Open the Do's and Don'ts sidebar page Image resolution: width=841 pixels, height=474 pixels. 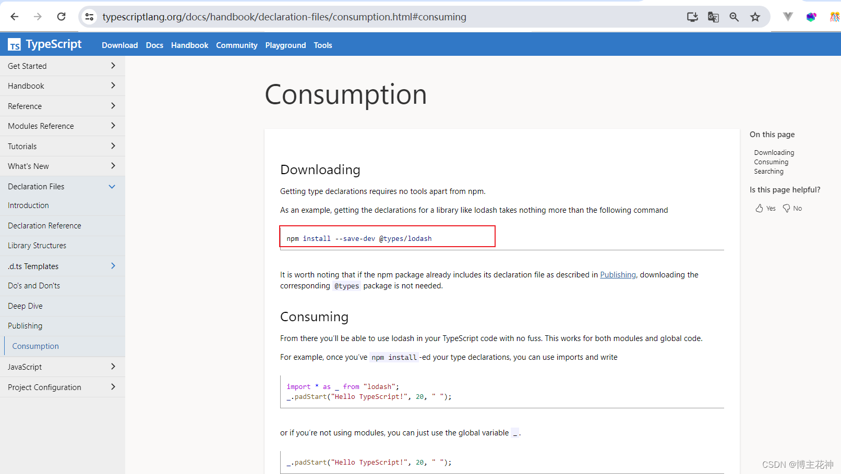[x=63, y=286]
